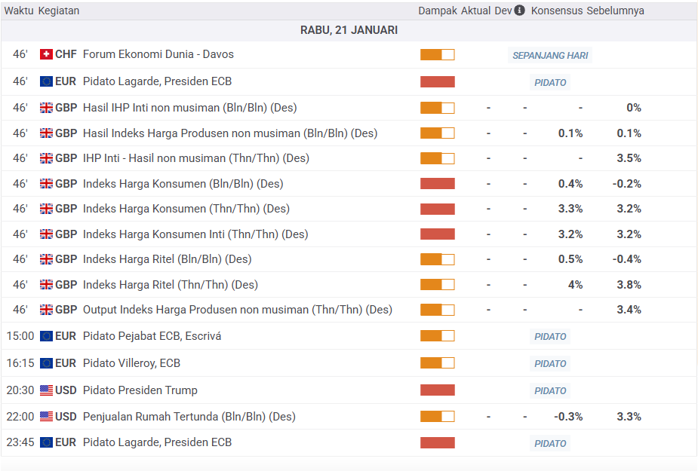This screenshot has width=698, height=471.
Task: Click the Konsensus column header
Action: [556, 11]
